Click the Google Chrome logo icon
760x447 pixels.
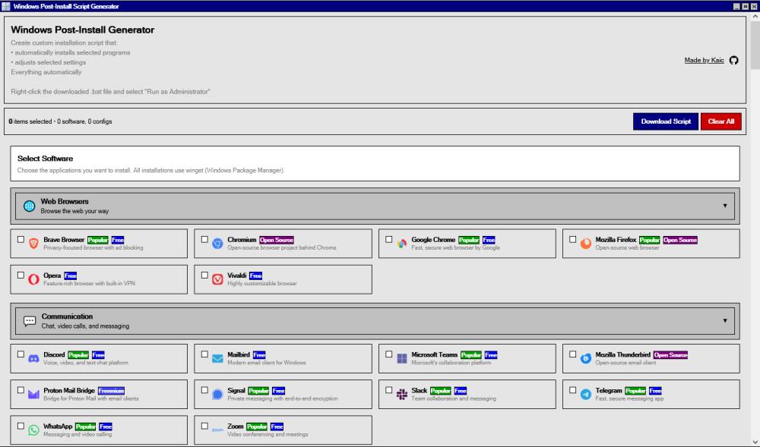click(x=402, y=244)
